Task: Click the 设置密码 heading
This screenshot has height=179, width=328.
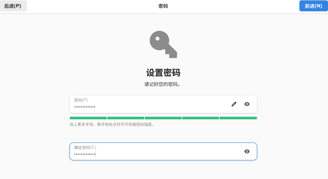Action: pyautogui.click(x=163, y=73)
